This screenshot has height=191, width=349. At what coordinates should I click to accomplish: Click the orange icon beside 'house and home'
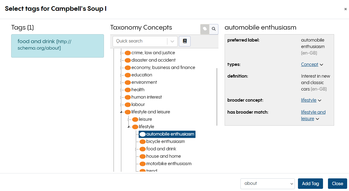143,156
